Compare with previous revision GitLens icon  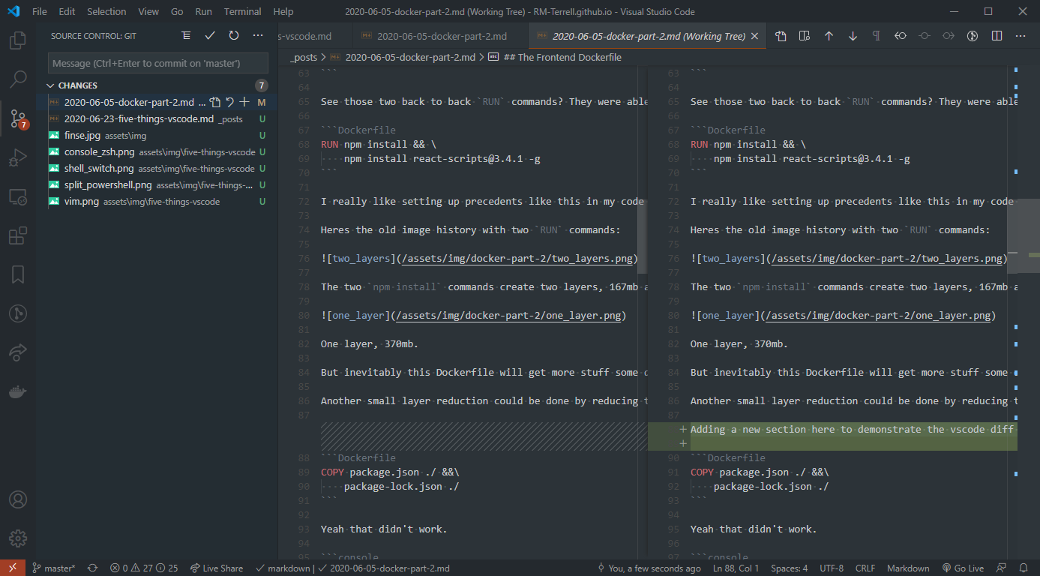pyautogui.click(x=901, y=36)
